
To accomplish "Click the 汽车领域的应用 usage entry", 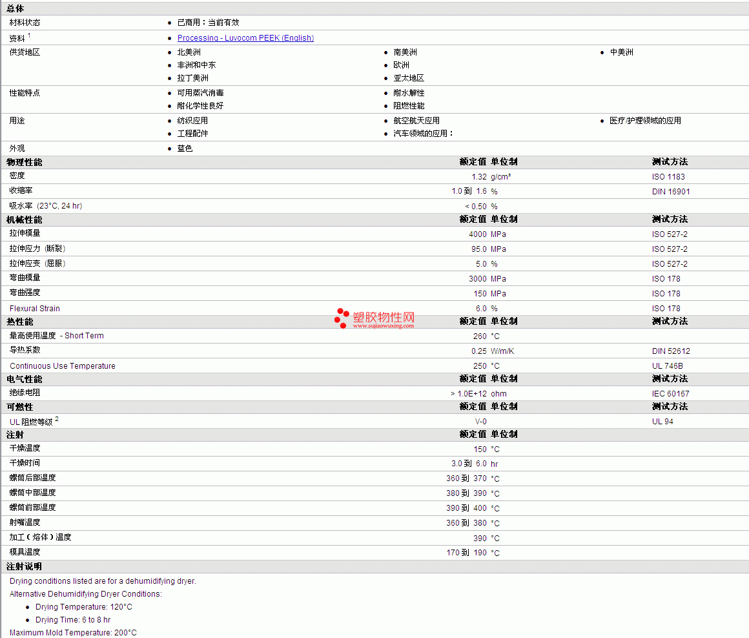I will click(423, 133).
